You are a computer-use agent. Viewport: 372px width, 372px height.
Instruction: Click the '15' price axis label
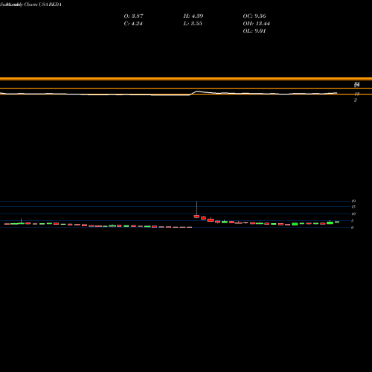353,207
